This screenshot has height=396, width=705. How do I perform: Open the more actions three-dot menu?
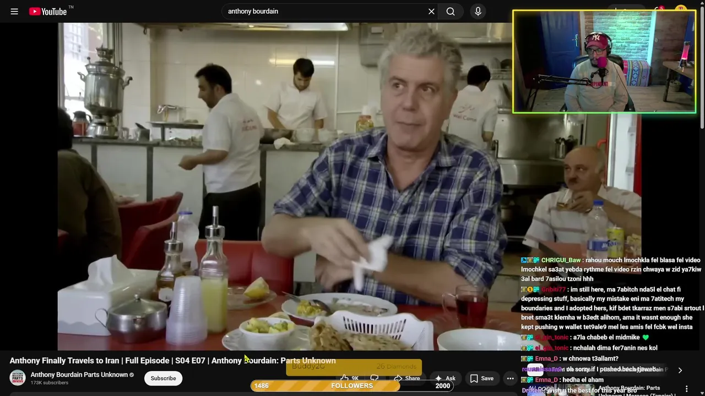click(510, 378)
